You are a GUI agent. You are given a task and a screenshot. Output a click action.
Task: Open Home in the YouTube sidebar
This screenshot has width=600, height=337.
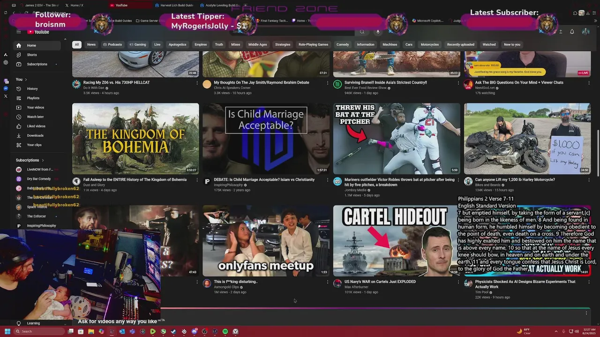(x=37, y=45)
